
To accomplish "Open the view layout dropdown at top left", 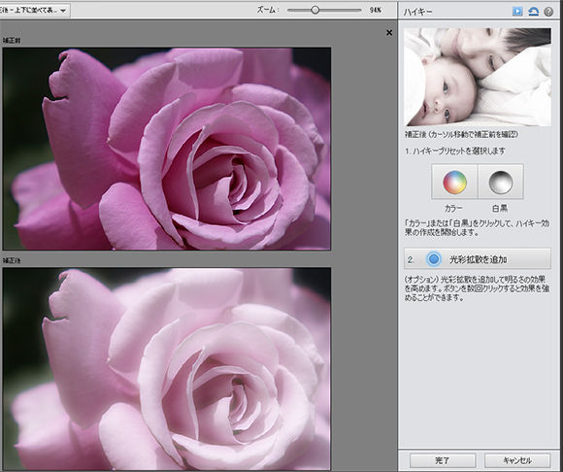I will tap(35, 10).
